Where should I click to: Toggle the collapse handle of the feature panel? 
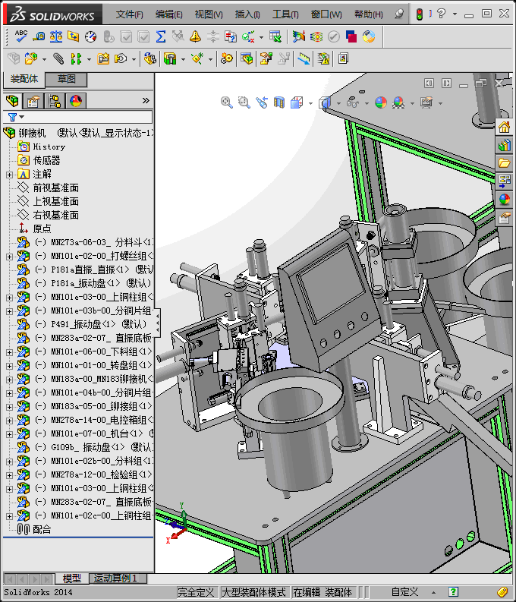(x=157, y=323)
